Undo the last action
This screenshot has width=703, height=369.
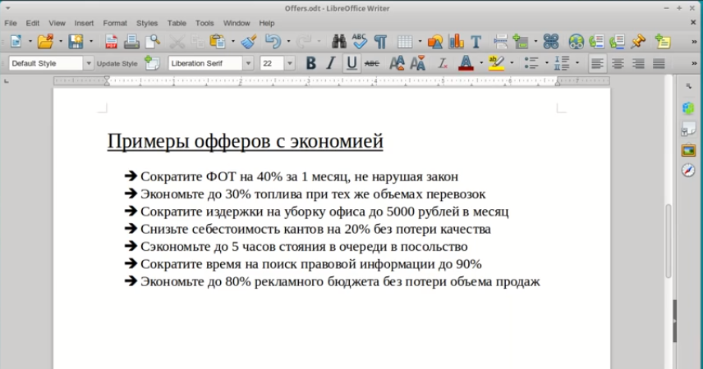(x=273, y=42)
